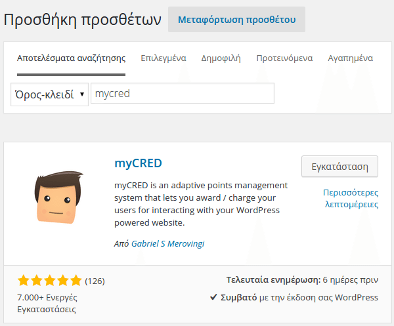Show the Αγαπημένα tab
This screenshot has width=394, height=326.
point(350,58)
